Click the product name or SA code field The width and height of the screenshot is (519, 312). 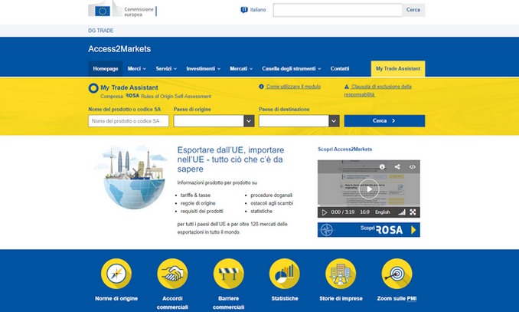129,121
